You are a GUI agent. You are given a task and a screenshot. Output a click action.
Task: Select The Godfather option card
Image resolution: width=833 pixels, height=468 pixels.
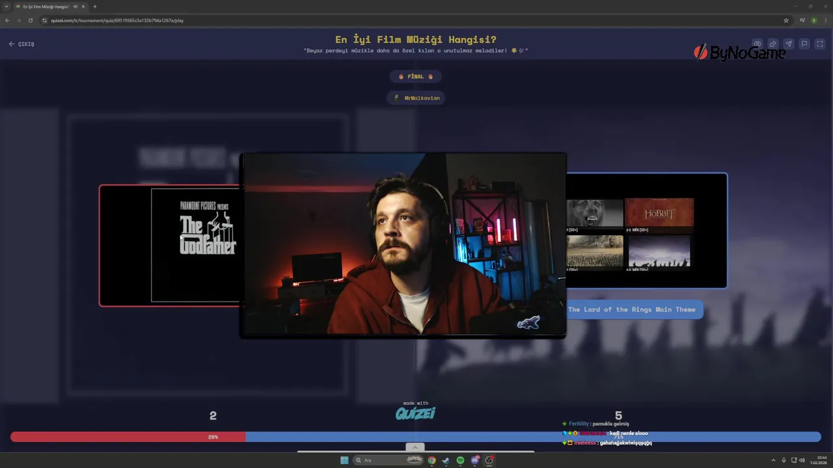tap(170, 246)
